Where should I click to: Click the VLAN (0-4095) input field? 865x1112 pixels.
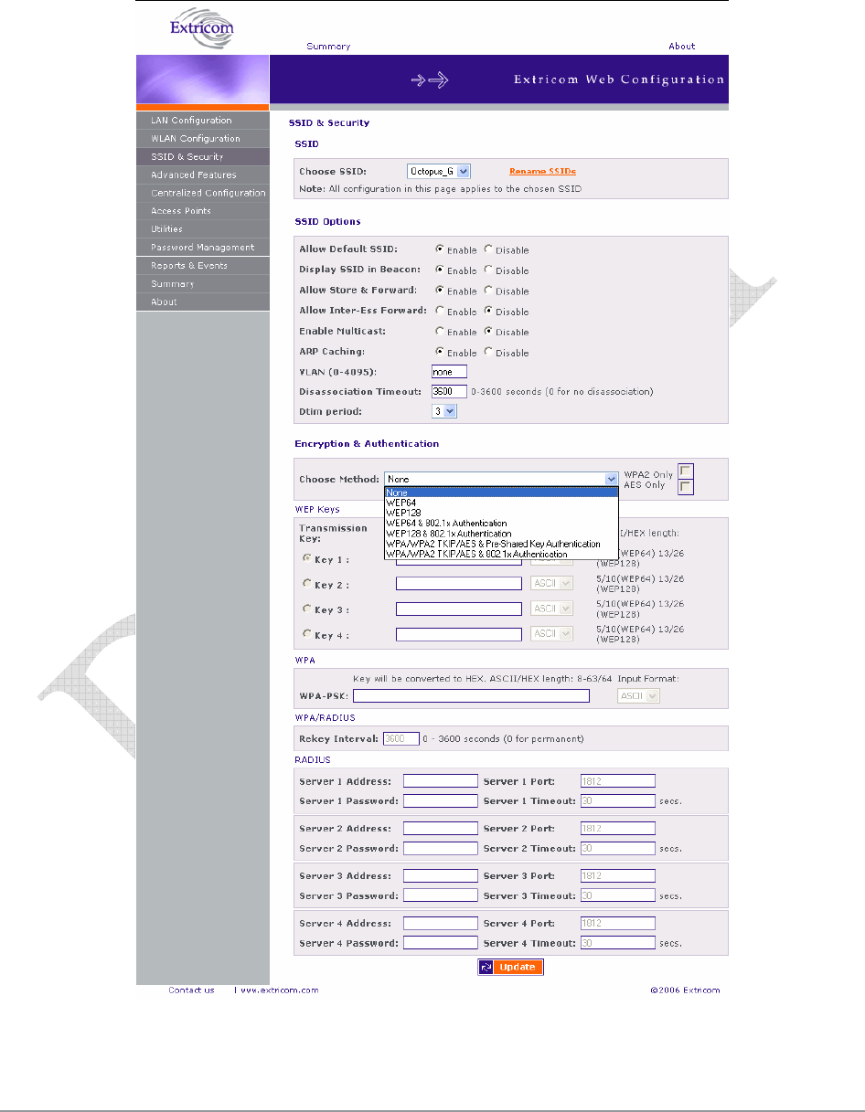point(449,372)
